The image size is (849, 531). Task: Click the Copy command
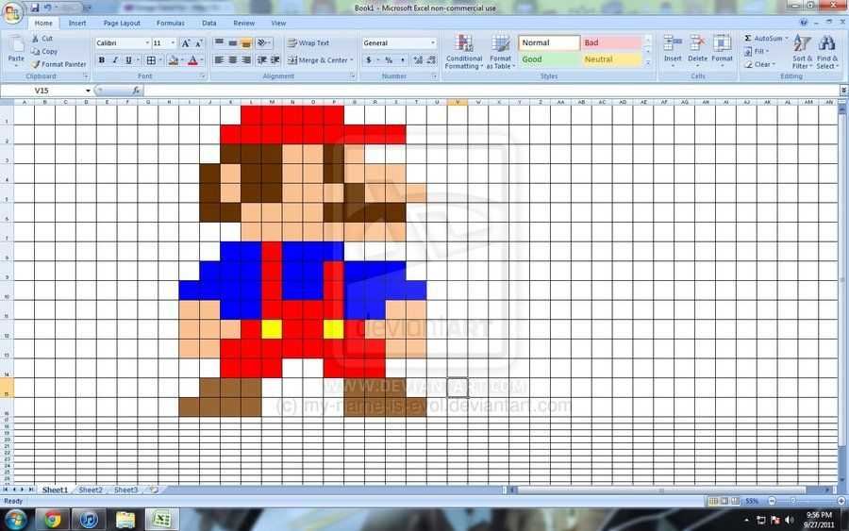coord(43,52)
